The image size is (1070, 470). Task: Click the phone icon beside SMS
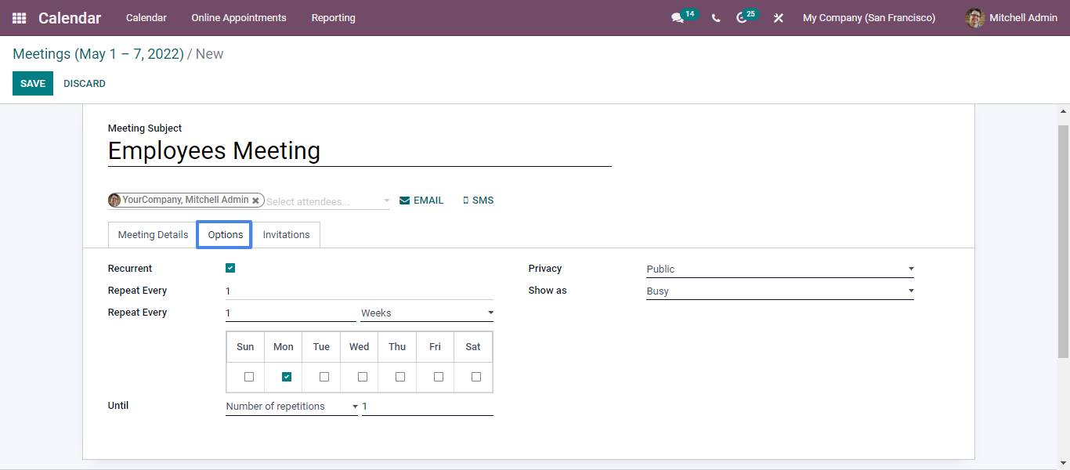[x=465, y=201]
